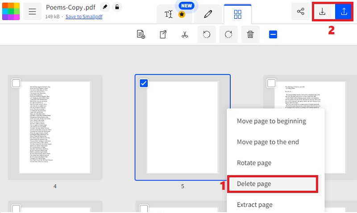The width and height of the screenshot is (357, 213).
Task: Choose Rotate page from context menu
Action: [254, 163]
